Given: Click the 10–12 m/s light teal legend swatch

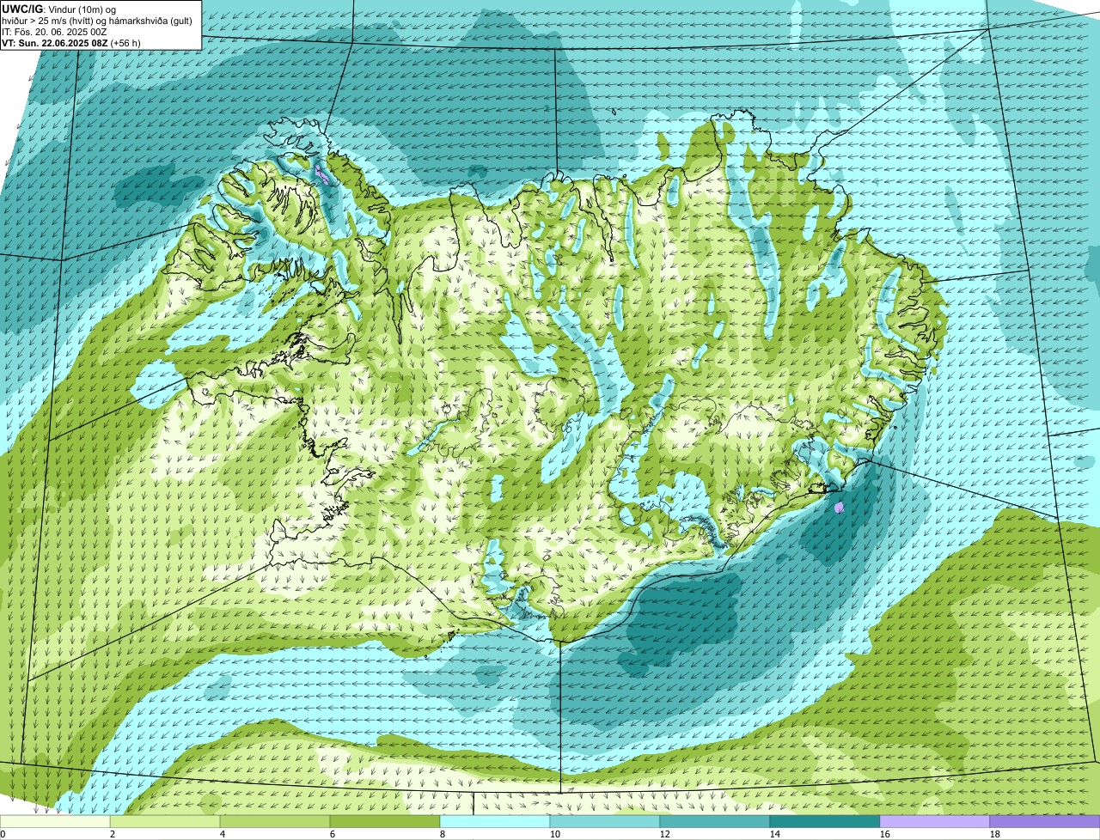Looking at the screenshot, I should [x=605, y=822].
